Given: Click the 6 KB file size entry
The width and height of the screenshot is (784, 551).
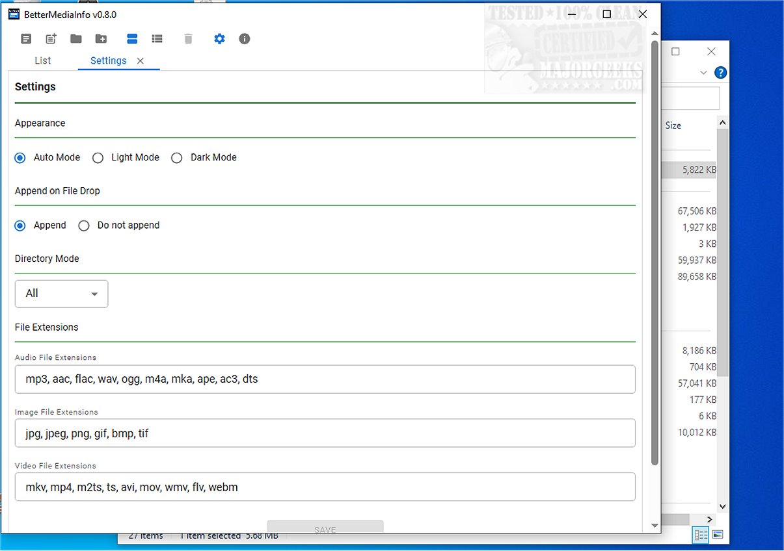Looking at the screenshot, I should click(x=707, y=416).
